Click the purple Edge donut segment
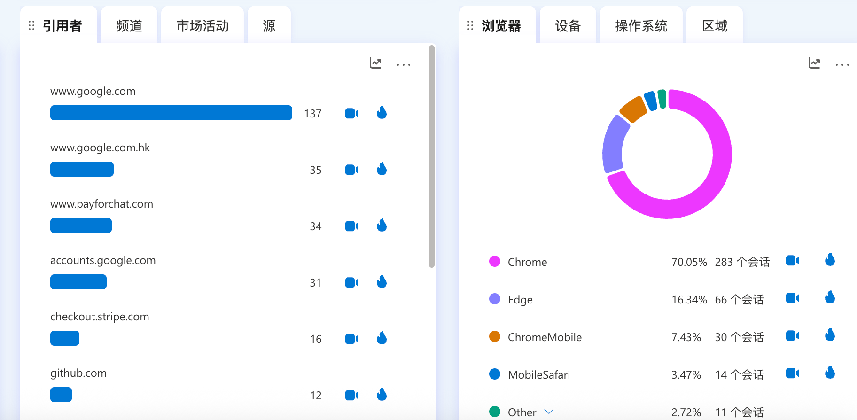Viewport: 857px width, 420px height. click(614, 143)
